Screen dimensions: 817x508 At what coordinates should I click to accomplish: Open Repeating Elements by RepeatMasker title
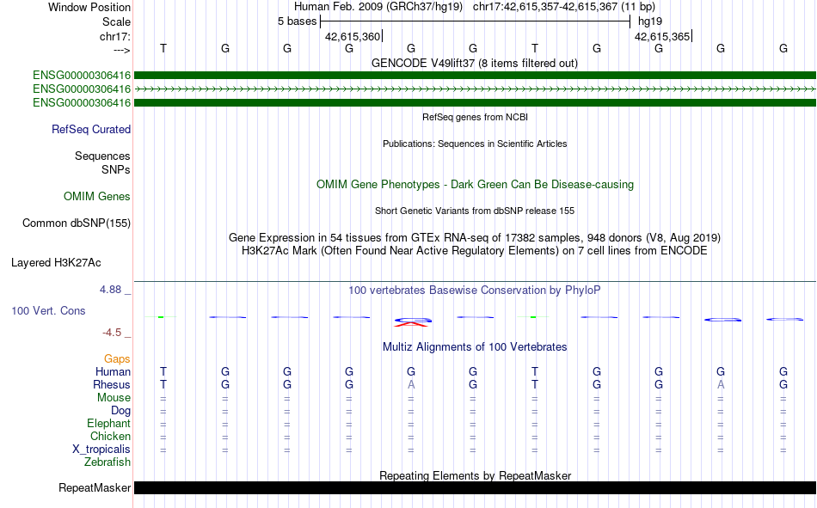coord(475,475)
